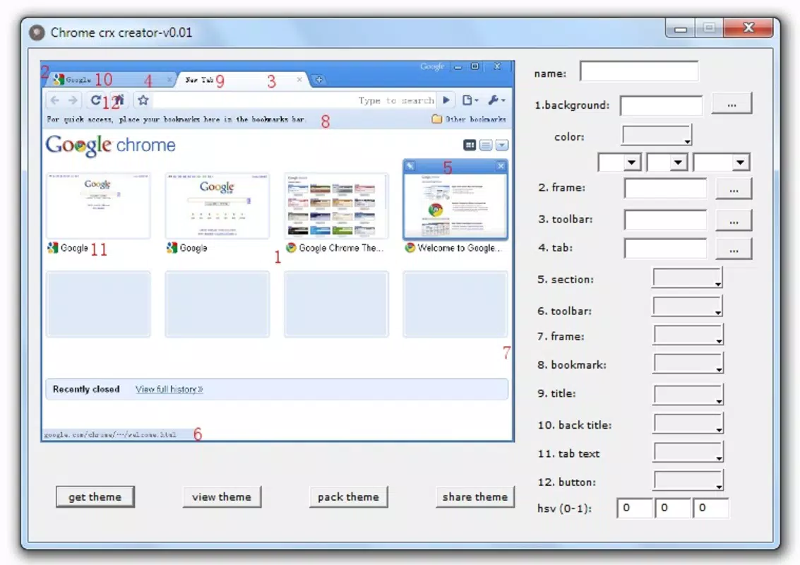Click the back arrow in the Chrome preview
The image size is (800, 565).
tap(55, 100)
